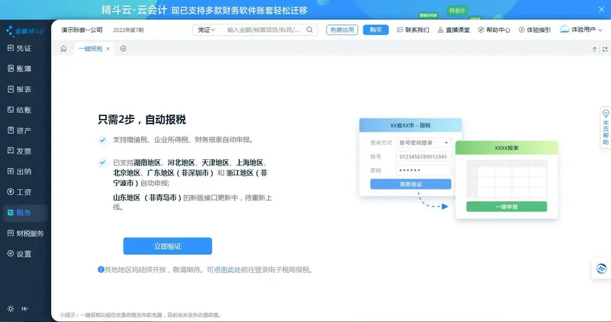Expand the 体验用户 user menu

click(x=587, y=29)
